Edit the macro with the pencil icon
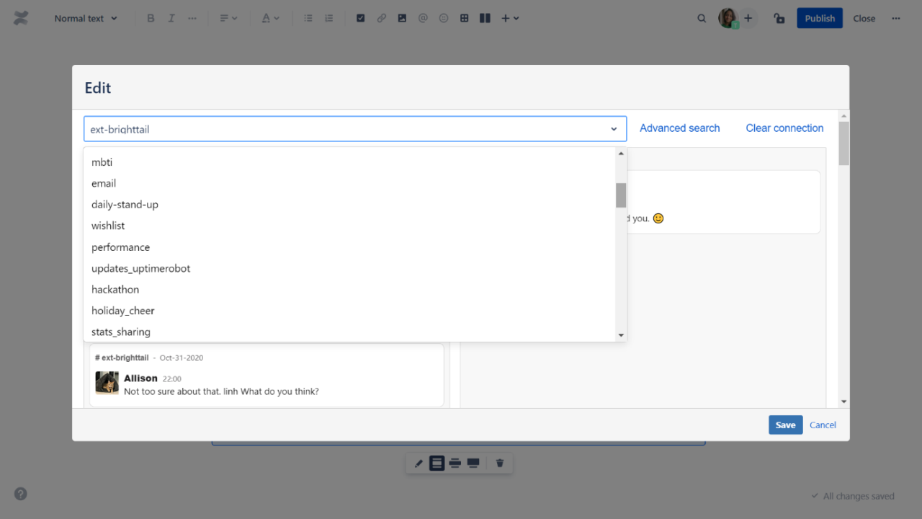The image size is (922, 519). [x=419, y=463]
